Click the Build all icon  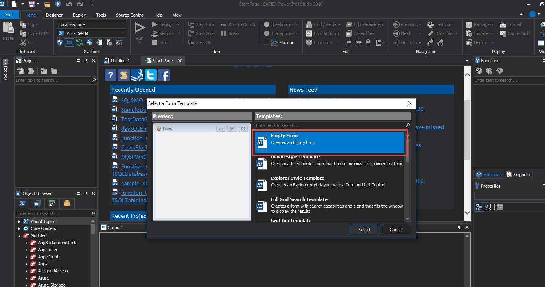click(503, 24)
